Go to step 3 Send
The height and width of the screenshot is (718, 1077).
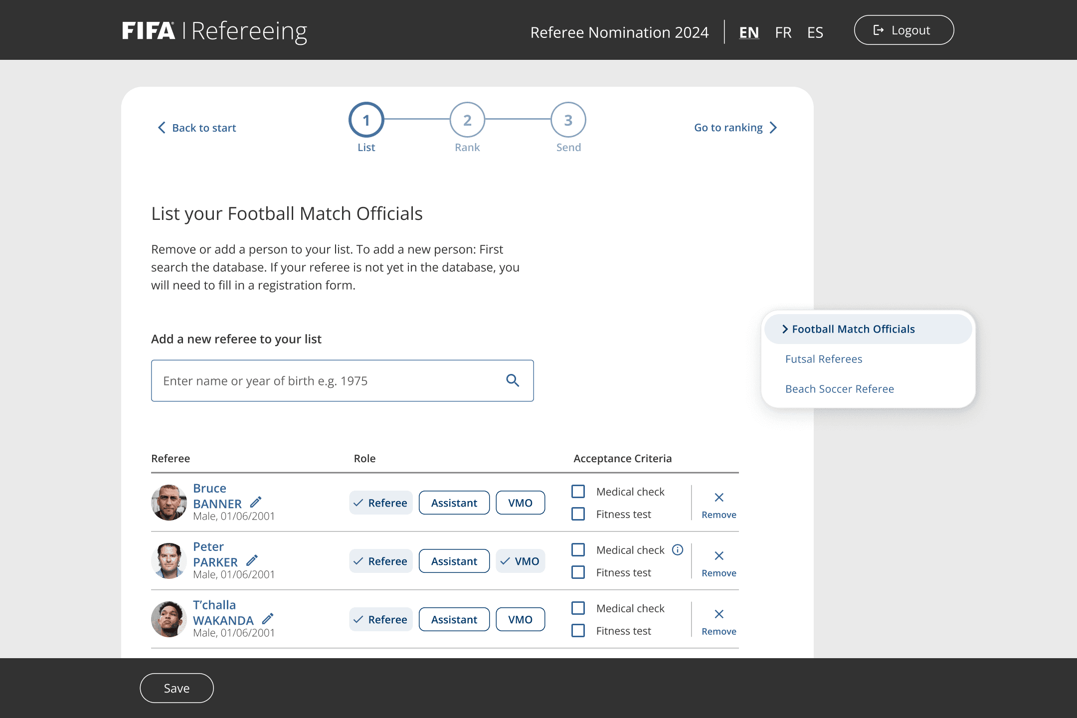[568, 120]
